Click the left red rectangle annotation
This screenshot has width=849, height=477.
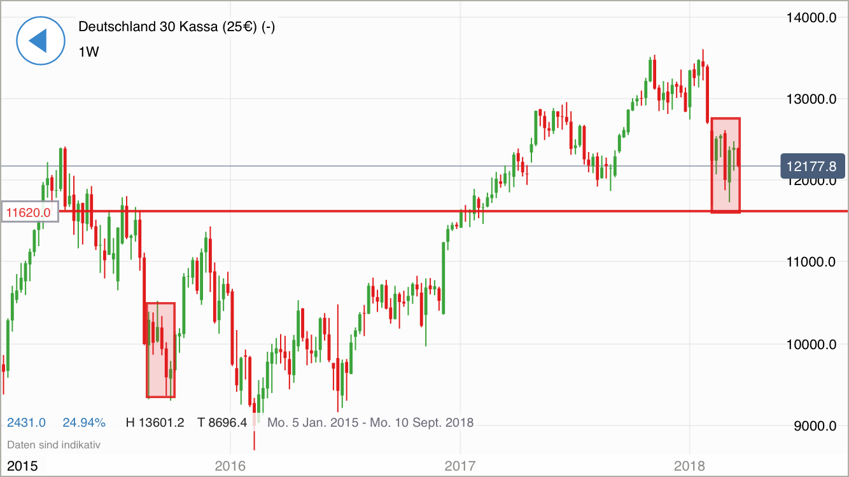click(x=159, y=350)
